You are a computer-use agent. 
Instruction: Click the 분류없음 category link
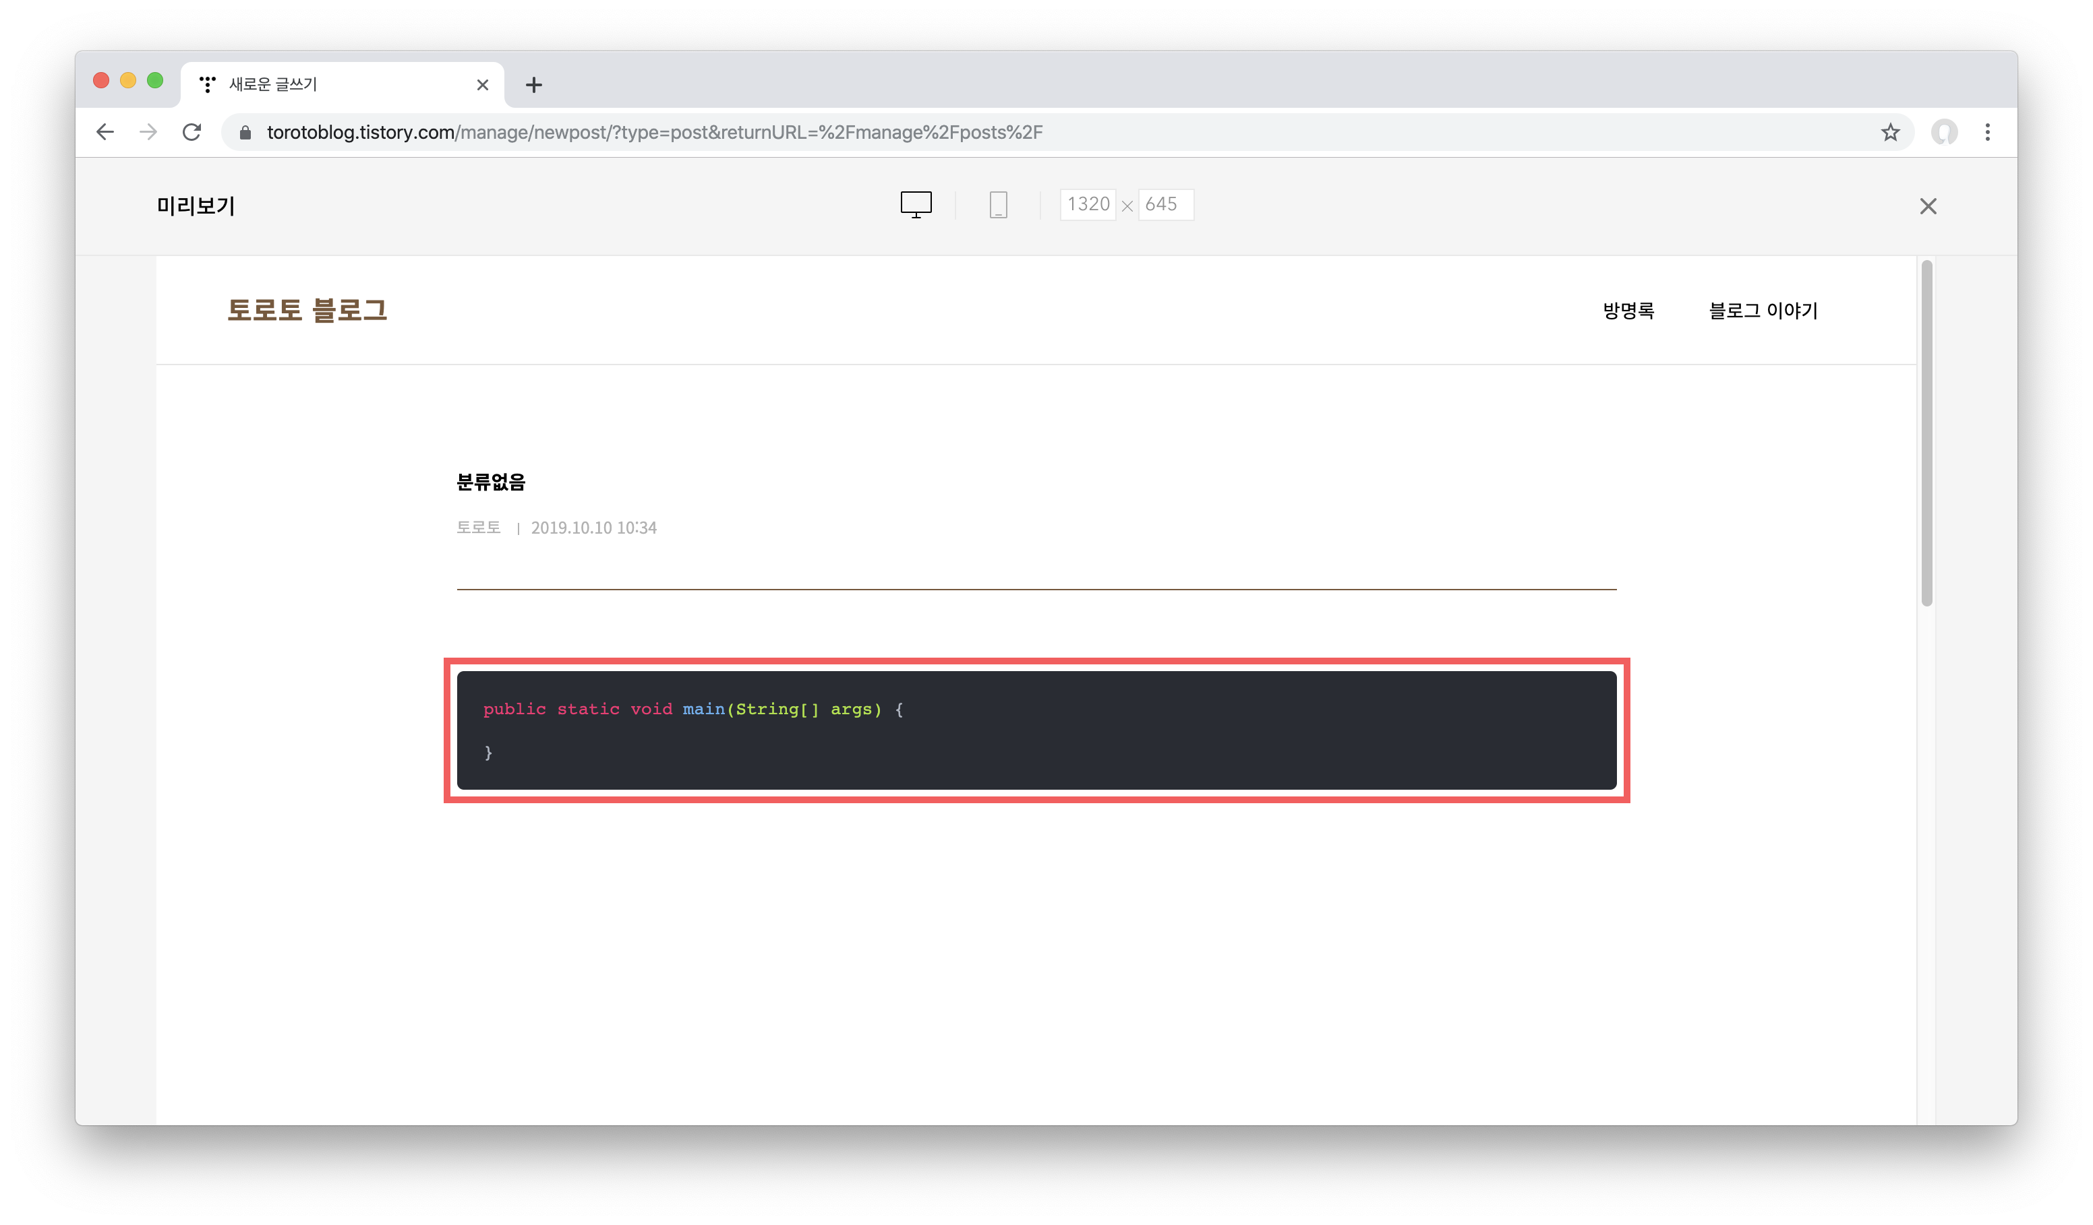pyautogui.click(x=491, y=482)
